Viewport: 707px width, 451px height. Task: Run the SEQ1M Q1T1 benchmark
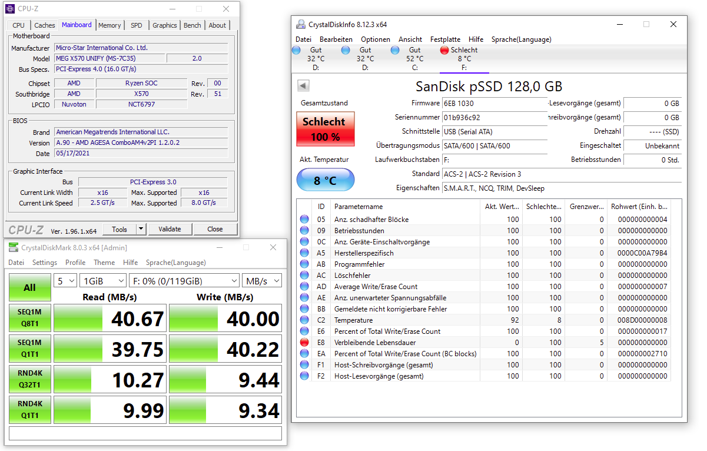(x=29, y=349)
